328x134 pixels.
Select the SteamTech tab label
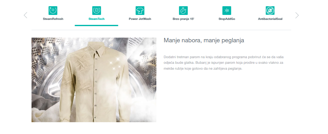tap(96, 19)
